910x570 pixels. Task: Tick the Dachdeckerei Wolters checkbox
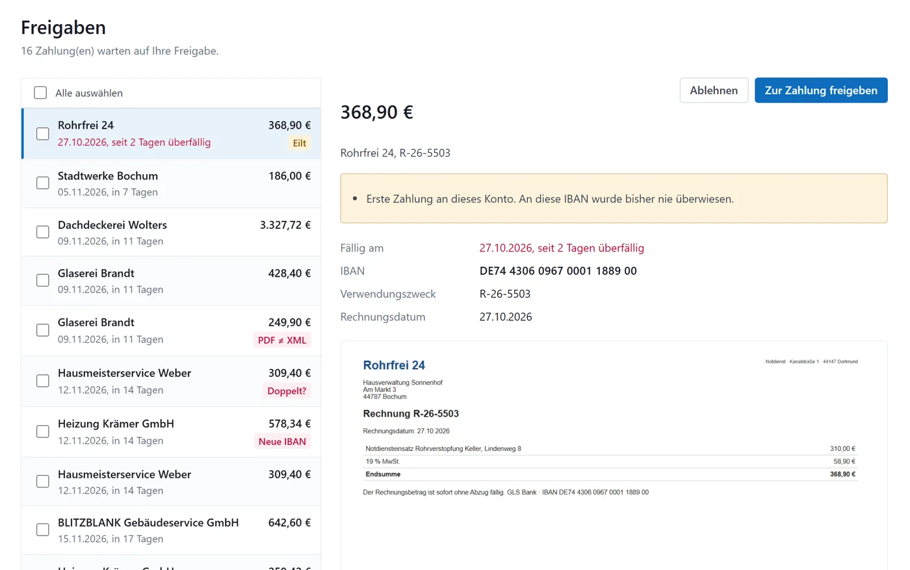(x=43, y=232)
